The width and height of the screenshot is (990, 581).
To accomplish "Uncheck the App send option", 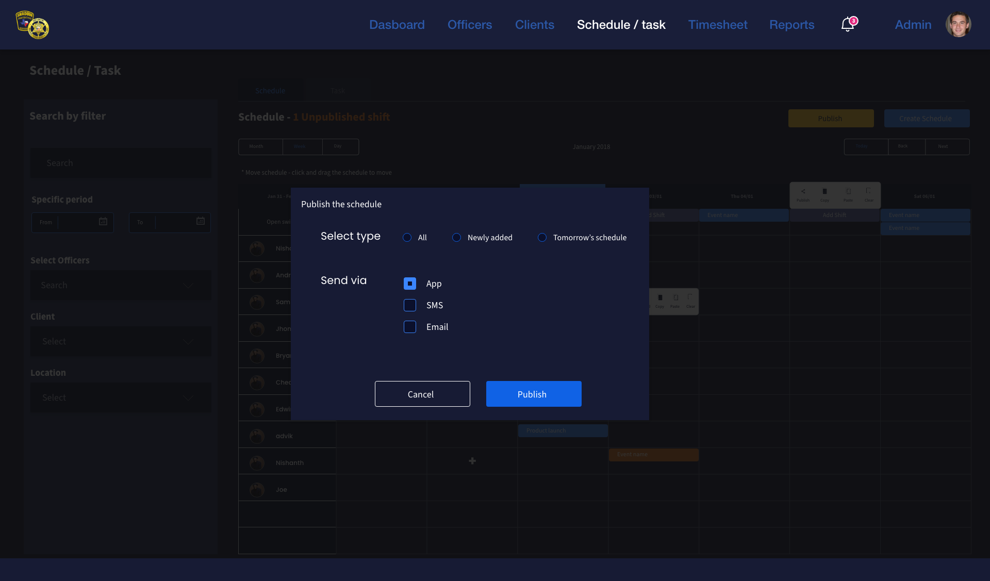I will (x=410, y=284).
